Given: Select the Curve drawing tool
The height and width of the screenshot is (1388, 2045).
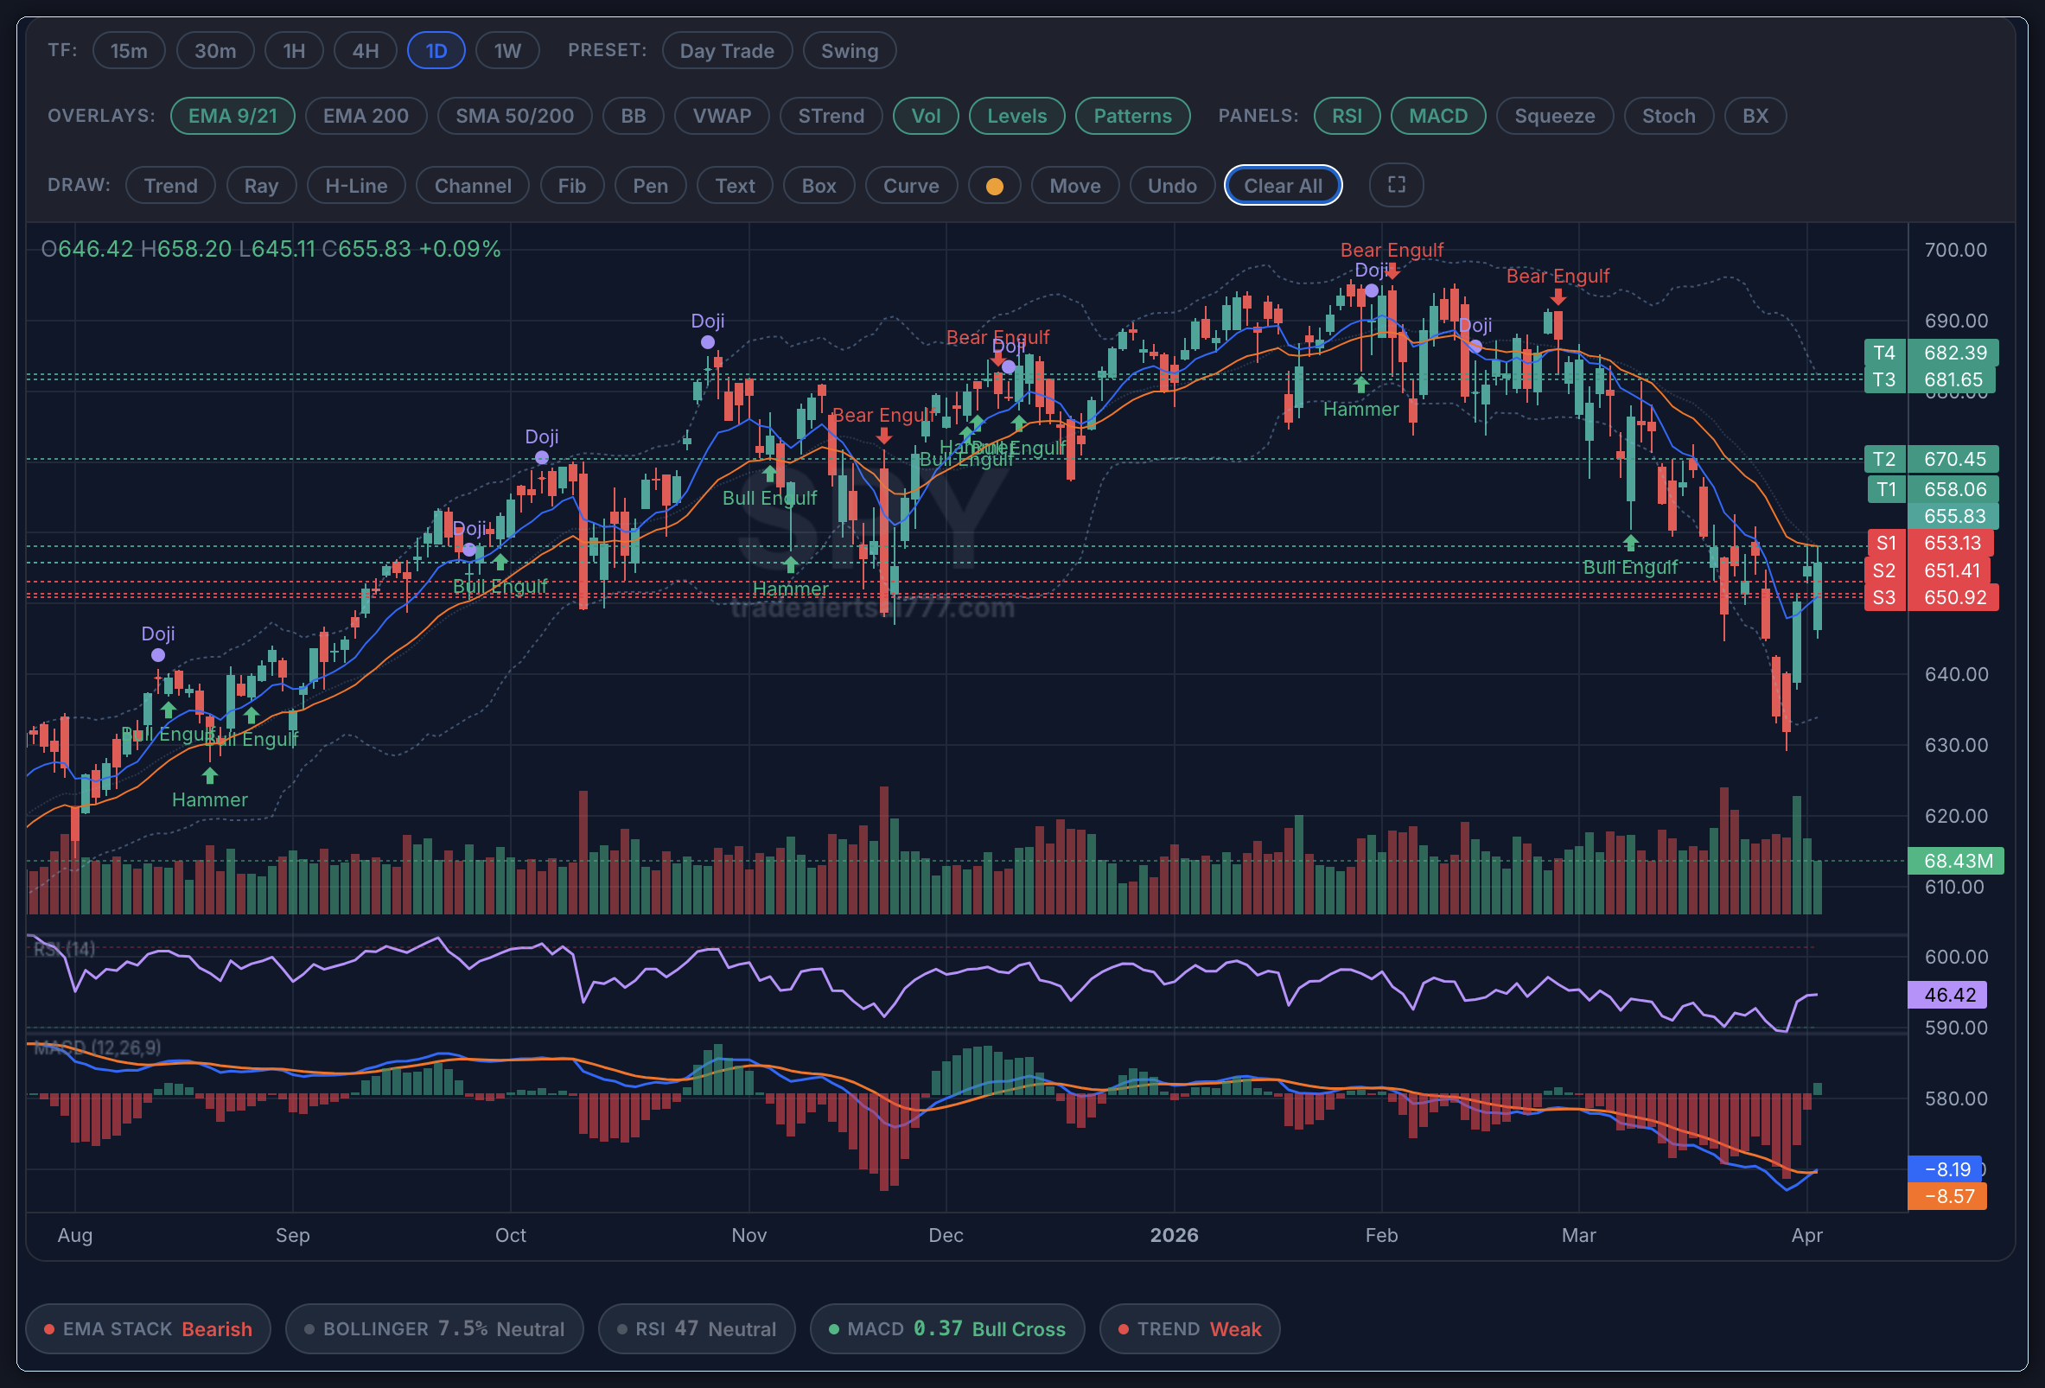Looking at the screenshot, I should (911, 186).
